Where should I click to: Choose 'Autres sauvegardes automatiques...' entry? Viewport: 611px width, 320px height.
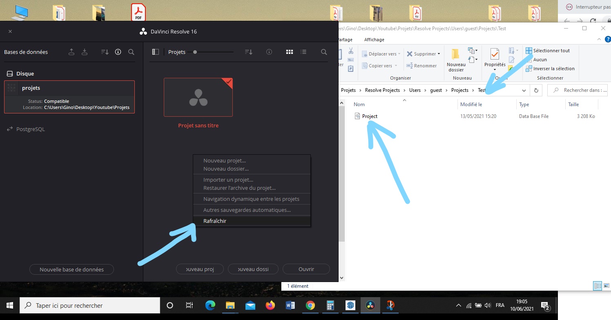coord(247,210)
